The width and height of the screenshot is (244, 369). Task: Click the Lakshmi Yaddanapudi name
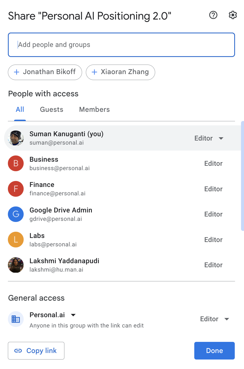[64, 261]
